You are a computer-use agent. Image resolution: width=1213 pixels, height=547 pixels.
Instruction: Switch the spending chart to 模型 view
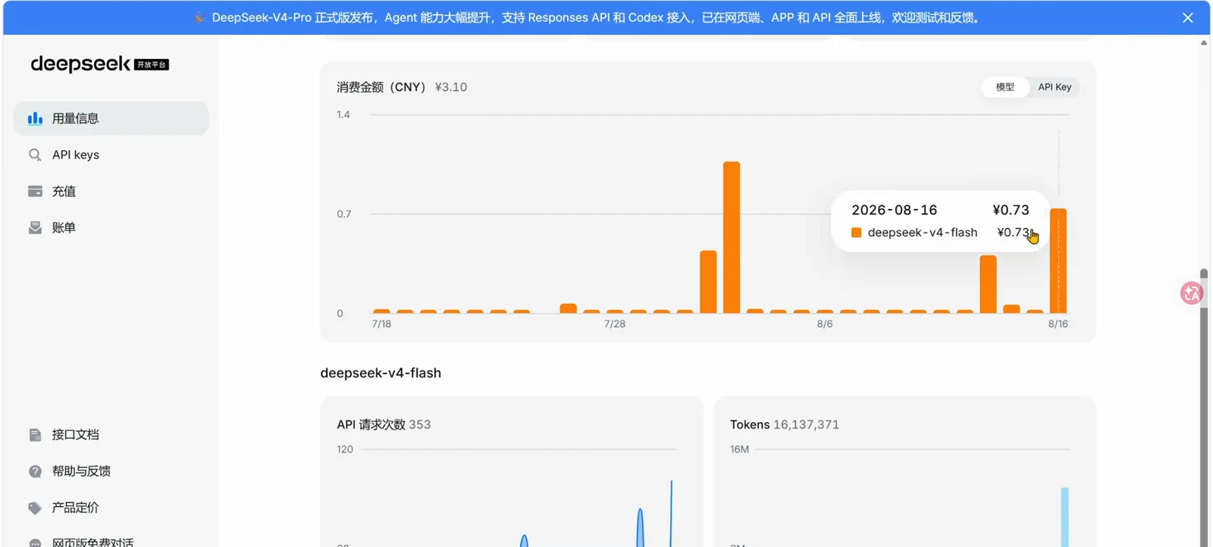click(1005, 87)
